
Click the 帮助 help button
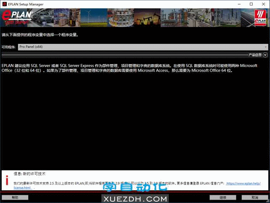[x=15, y=198]
